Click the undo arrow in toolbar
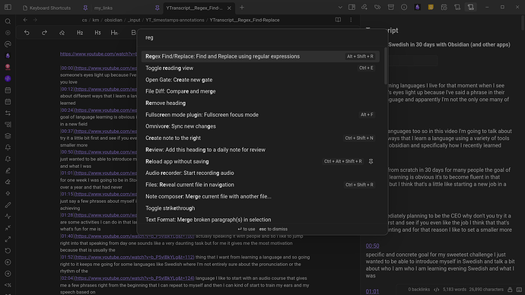The image size is (525, 295). tap(27, 33)
